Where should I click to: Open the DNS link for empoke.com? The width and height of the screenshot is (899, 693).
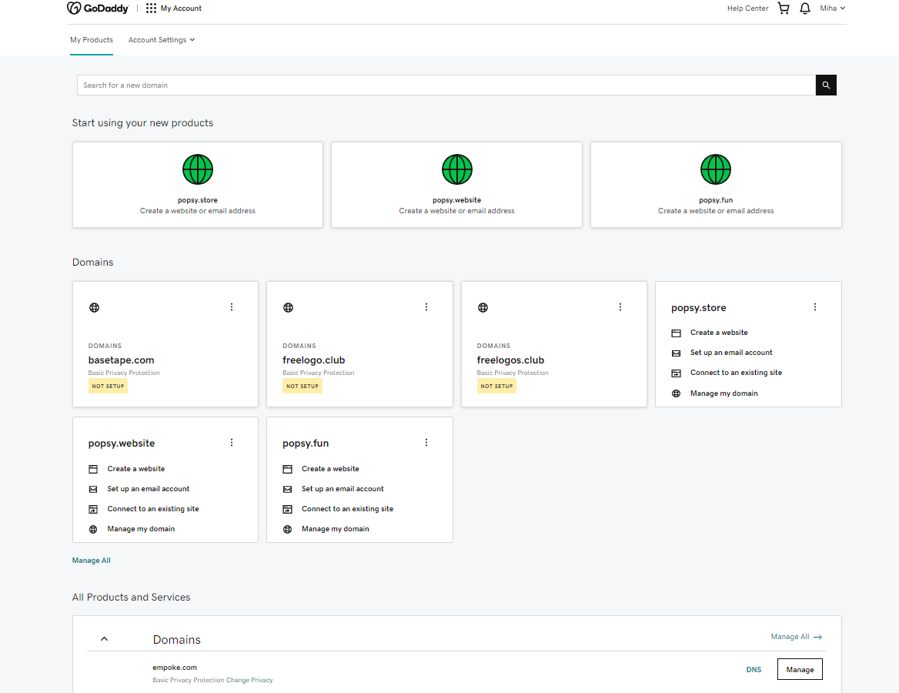pyautogui.click(x=754, y=670)
